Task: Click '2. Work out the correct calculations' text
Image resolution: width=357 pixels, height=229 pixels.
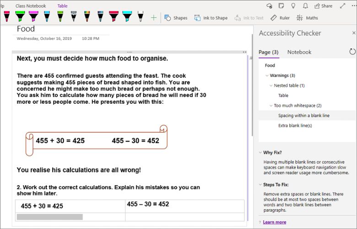Action: [108, 190]
